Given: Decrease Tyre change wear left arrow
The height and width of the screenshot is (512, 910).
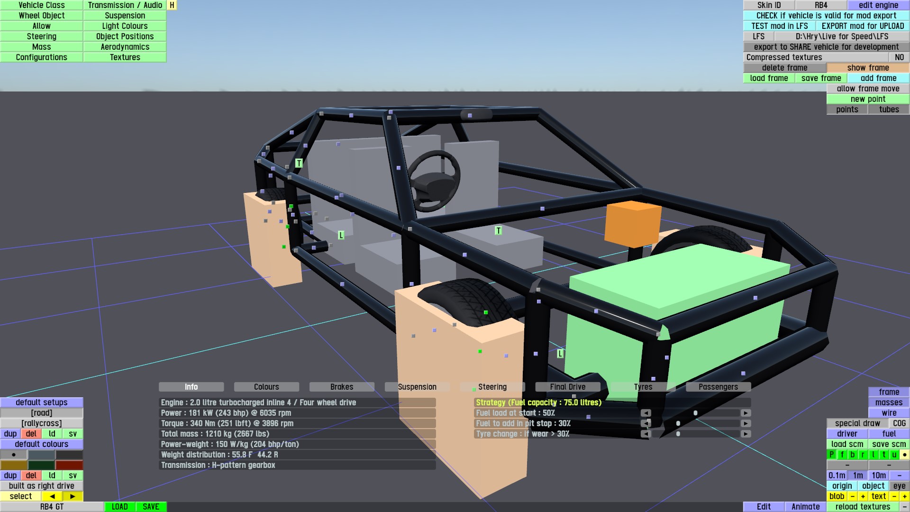Looking at the screenshot, I should [x=646, y=434].
